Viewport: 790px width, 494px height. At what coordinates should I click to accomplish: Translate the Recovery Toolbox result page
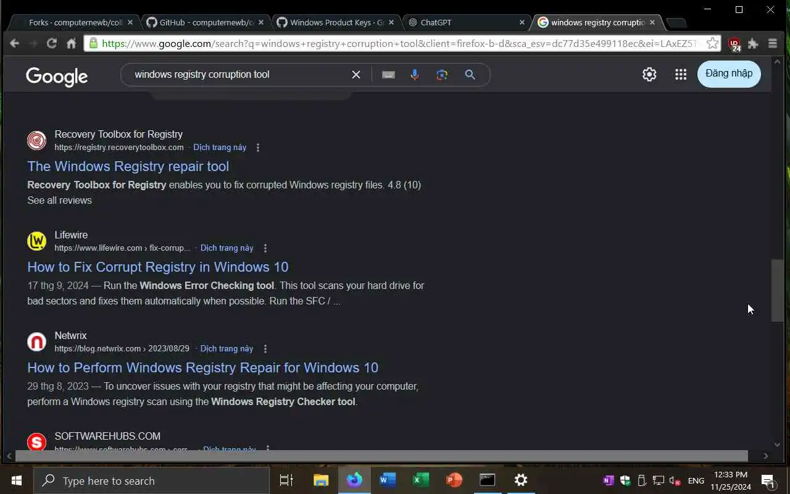coord(220,148)
